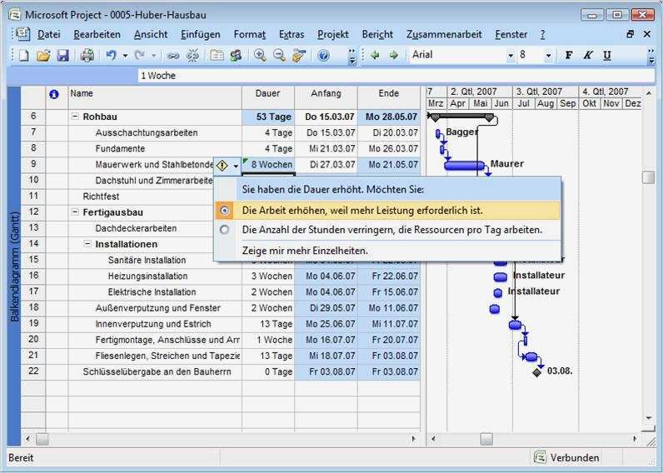This screenshot has height=473, width=663.
Task: Click the Maurer Gantt bar
Action: point(464,165)
